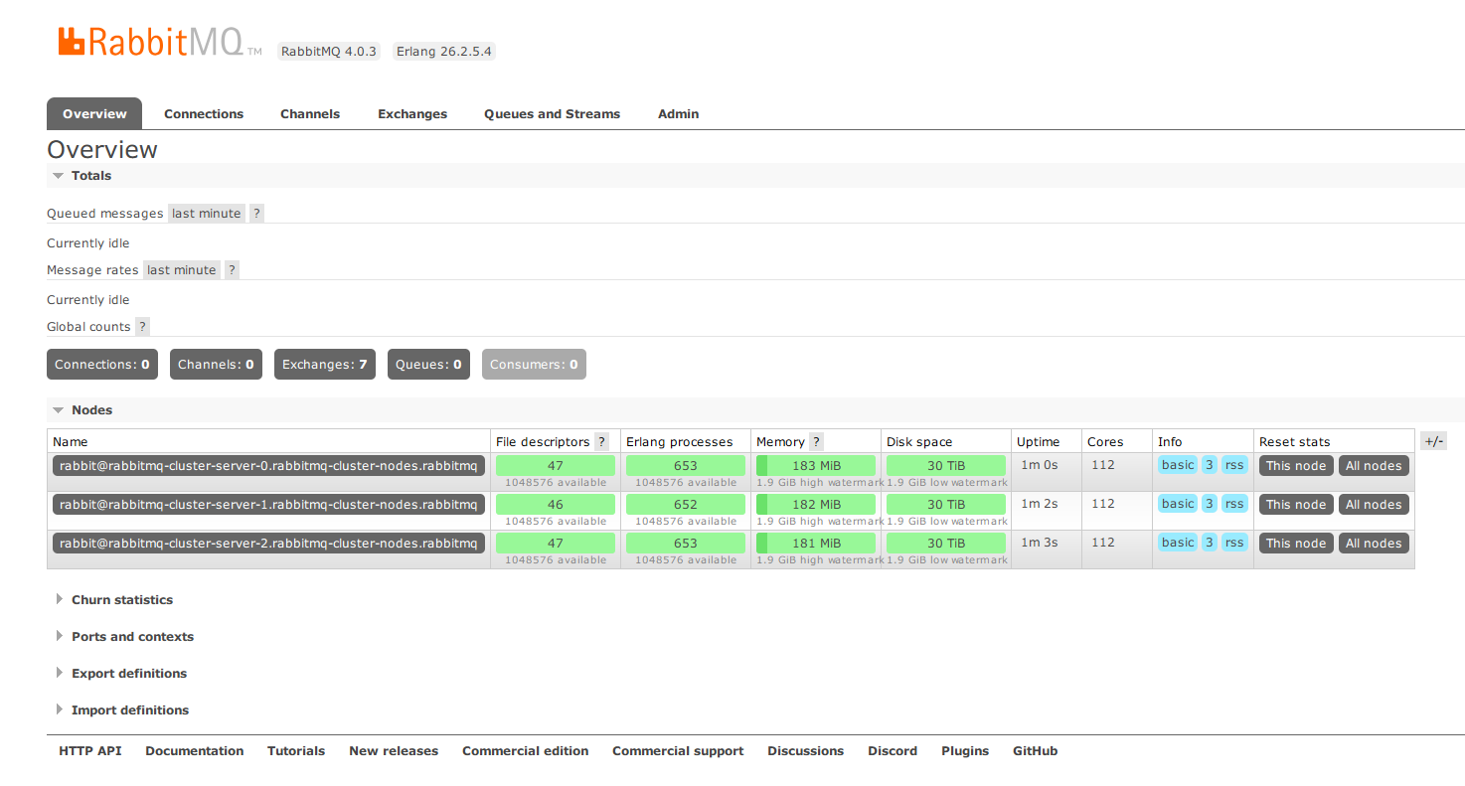Change Message rates last minute range
Screen dimensions: 1465x786
pyautogui.click(x=182, y=270)
